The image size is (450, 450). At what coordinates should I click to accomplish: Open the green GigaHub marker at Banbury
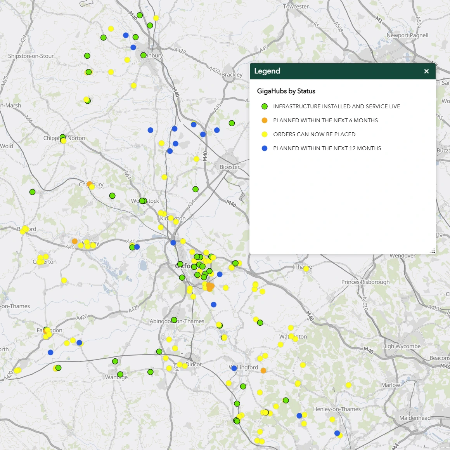144,55
